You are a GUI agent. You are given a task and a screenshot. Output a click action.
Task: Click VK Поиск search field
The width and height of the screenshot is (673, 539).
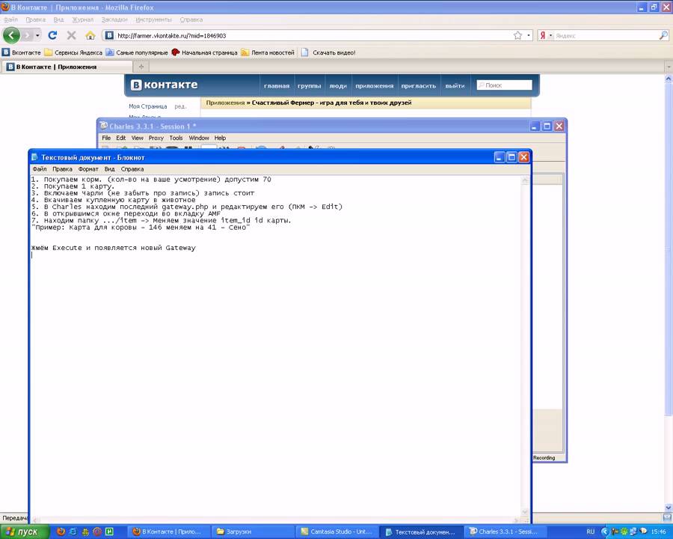tap(504, 85)
